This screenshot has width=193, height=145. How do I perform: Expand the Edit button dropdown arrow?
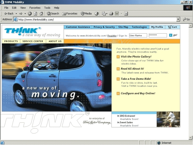coord(121,14)
